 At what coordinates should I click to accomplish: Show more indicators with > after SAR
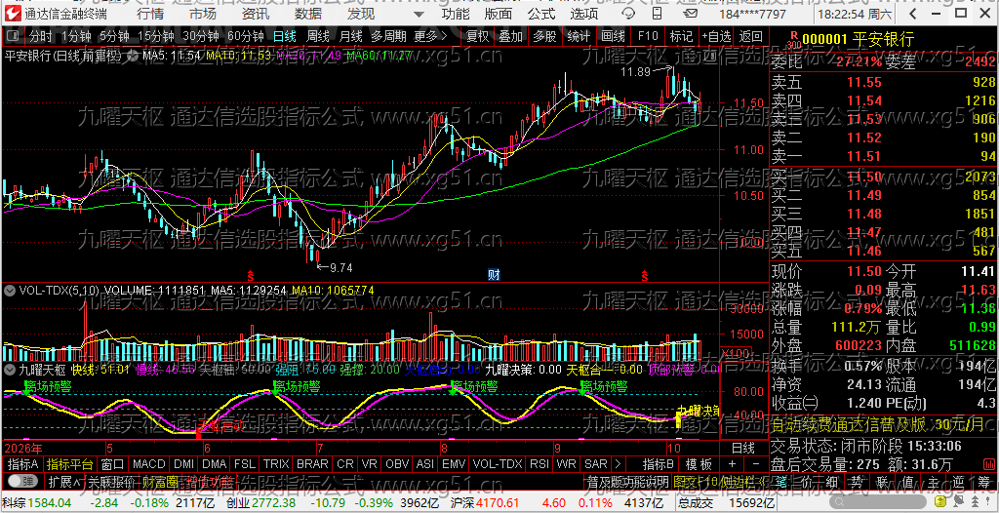[618, 464]
